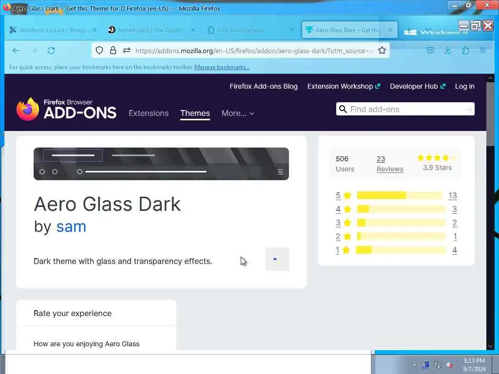Screen dimensions: 499x374
Task: Click the 2-star rating bar
Action: click(x=401, y=236)
